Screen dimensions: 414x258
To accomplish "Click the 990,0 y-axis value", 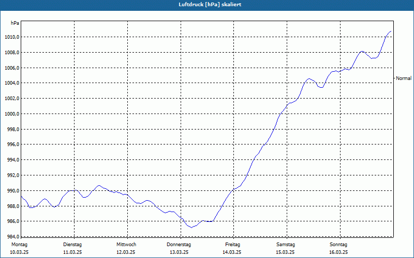I will pos(13,191).
